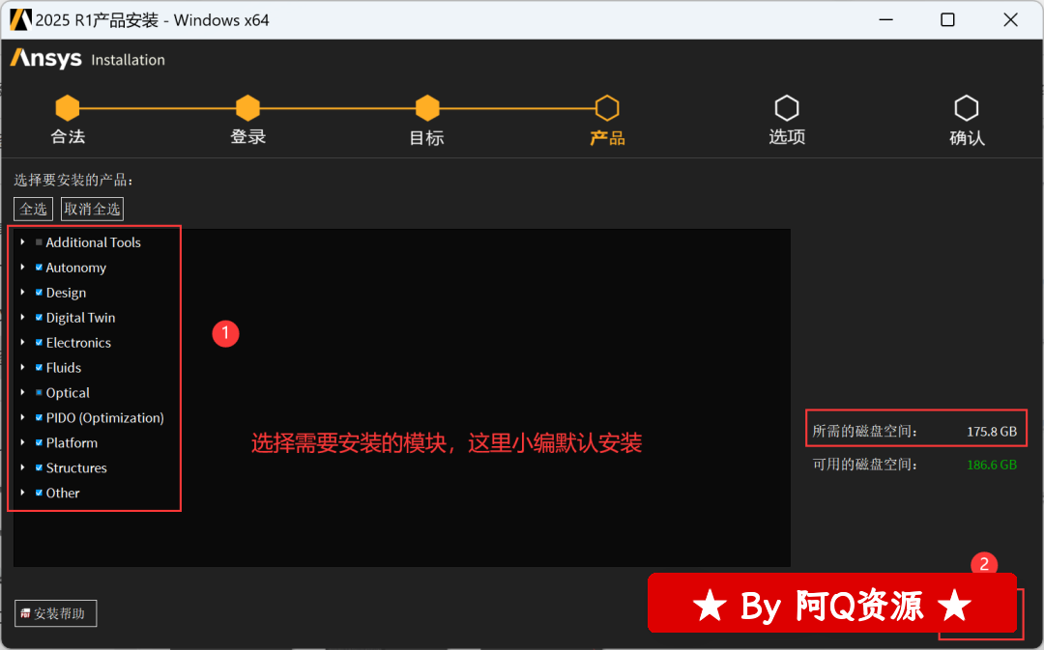The image size is (1044, 650).
Task: Click the 175.8 GB required disk space value
Action: (992, 431)
